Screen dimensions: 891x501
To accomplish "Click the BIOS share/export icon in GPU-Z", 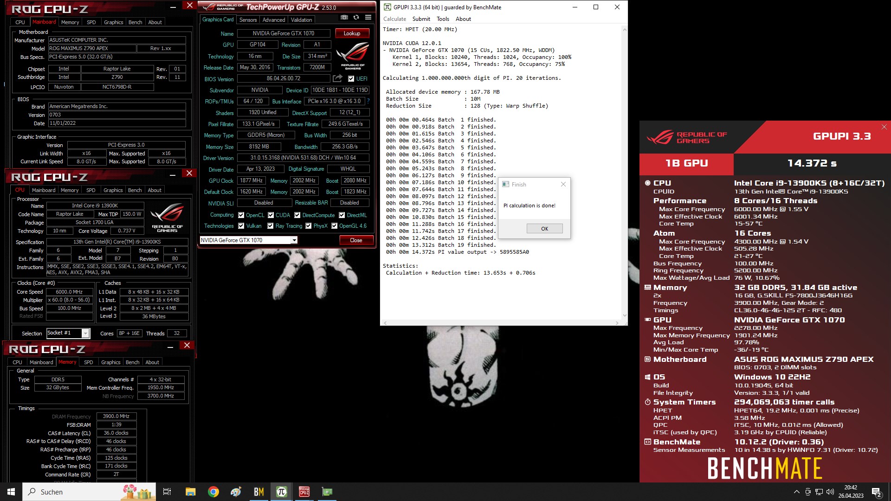I will click(x=338, y=78).
